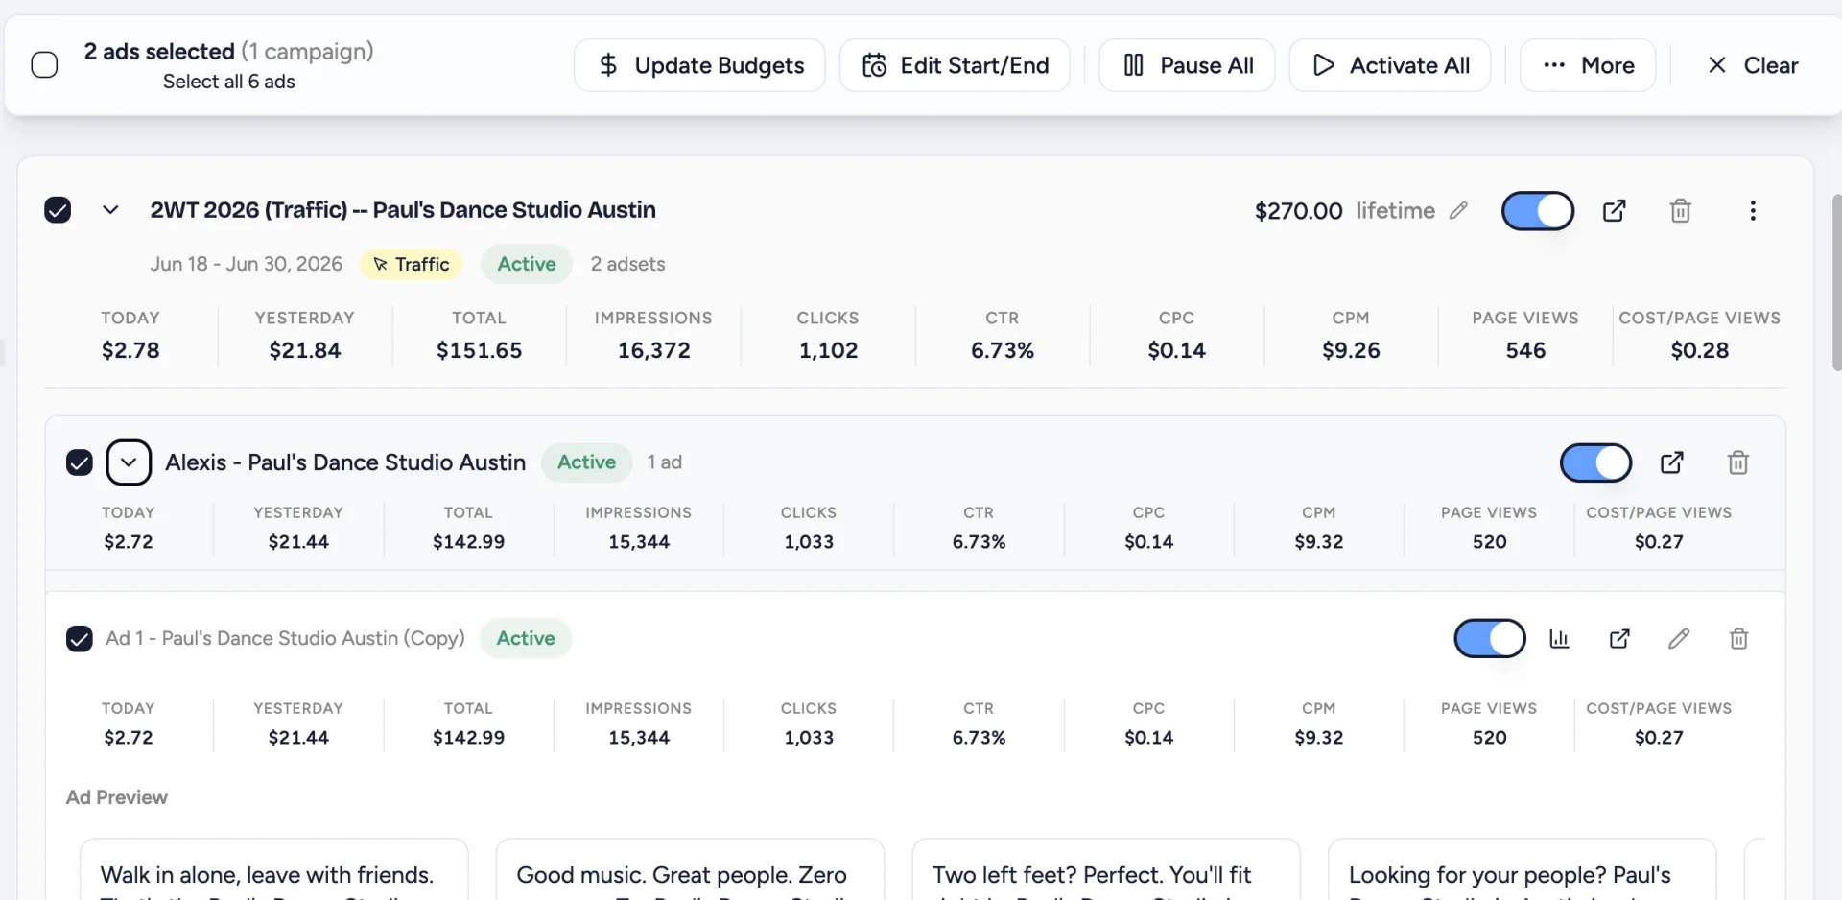Delete the 2WT 2026 campaign

point(1680,210)
